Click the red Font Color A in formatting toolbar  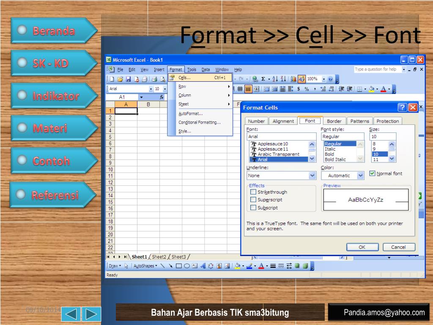click(383, 89)
